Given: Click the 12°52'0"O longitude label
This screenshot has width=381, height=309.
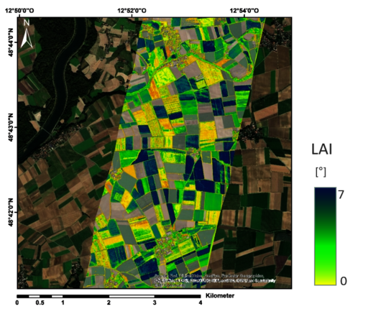Looking at the screenshot, I should [x=132, y=11].
